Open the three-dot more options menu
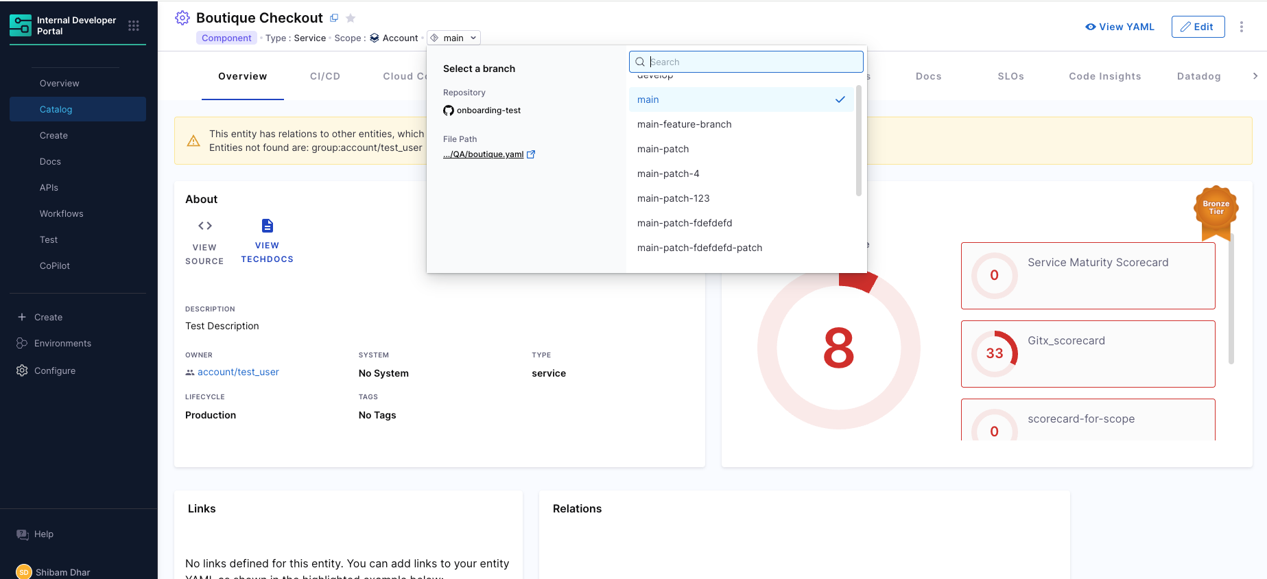 coord(1241,27)
